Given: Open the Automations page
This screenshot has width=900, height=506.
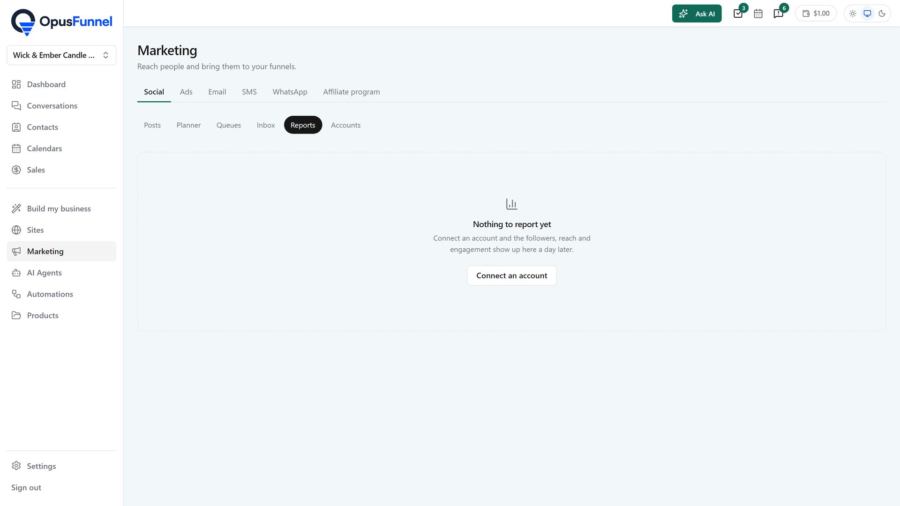Looking at the screenshot, I should tap(61, 294).
